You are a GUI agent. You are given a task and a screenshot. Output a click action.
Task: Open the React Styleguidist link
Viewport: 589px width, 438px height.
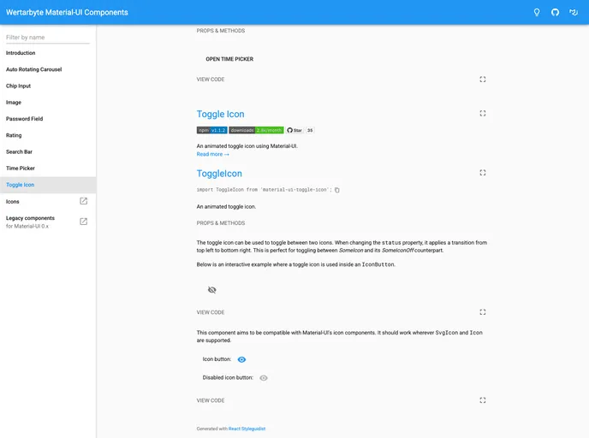click(x=247, y=429)
